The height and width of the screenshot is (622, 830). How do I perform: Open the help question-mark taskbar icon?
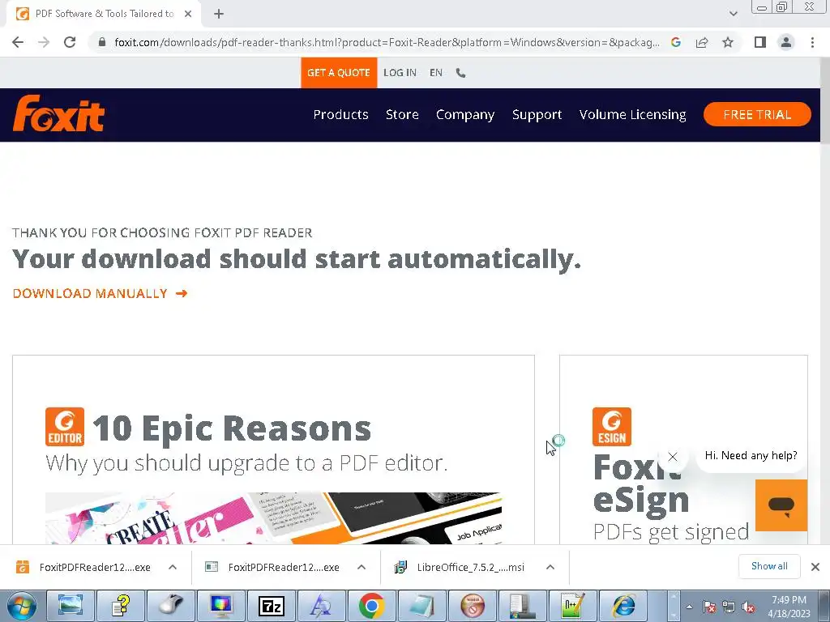[x=121, y=606]
